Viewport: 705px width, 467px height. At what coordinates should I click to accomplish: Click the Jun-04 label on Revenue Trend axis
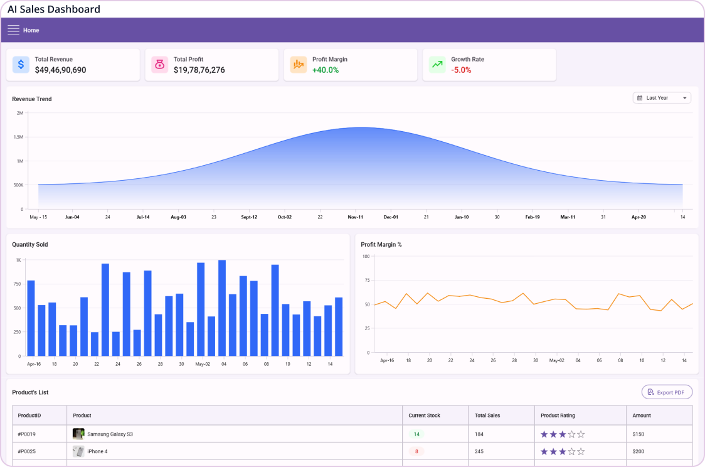[72, 217]
